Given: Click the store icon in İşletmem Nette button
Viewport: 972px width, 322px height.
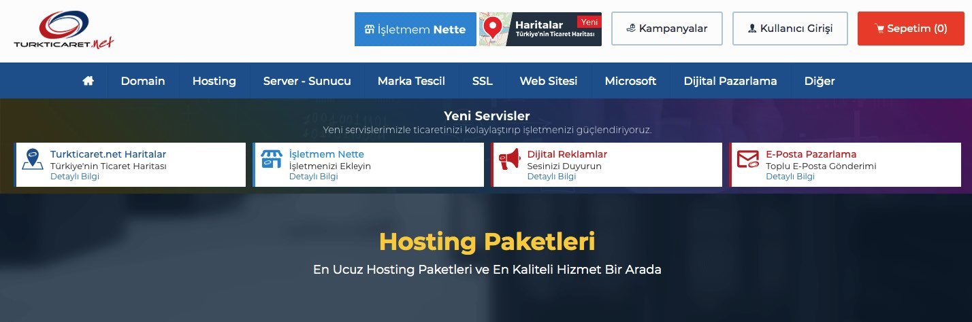Looking at the screenshot, I should click(370, 29).
